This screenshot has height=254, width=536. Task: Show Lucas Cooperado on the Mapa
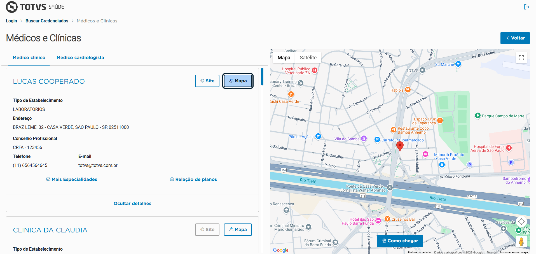coord(238,81)
